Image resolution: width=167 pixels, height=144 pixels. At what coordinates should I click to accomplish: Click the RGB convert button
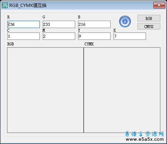coord(149,18)
